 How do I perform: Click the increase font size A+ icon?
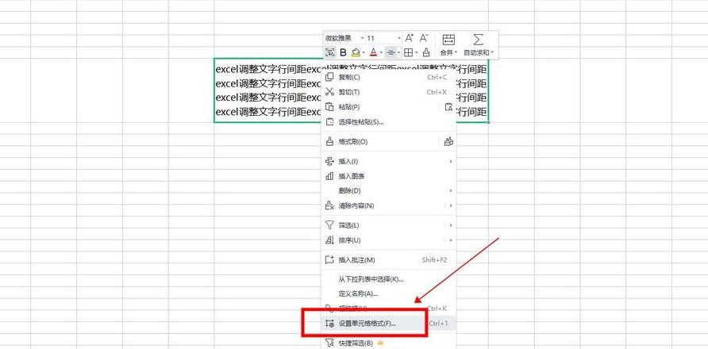pos(409,38)
